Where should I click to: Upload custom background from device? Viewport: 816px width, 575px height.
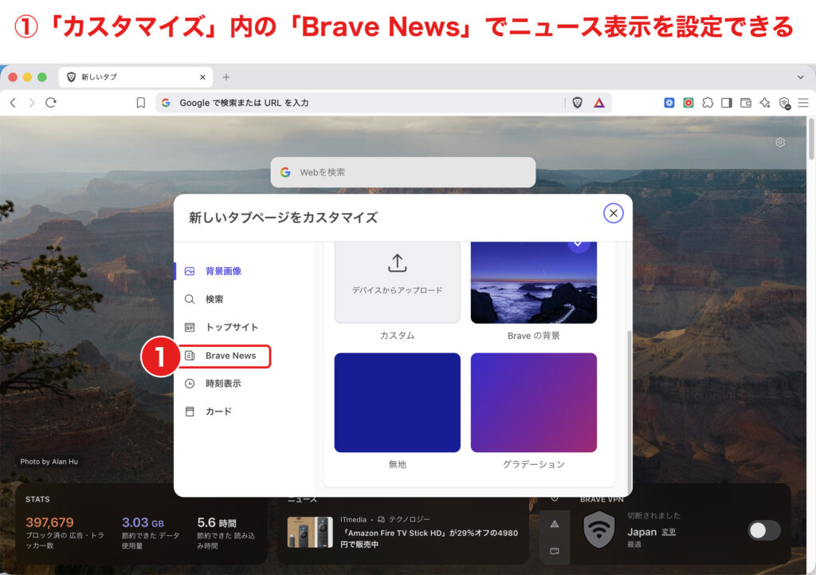(x=397, y=282)
